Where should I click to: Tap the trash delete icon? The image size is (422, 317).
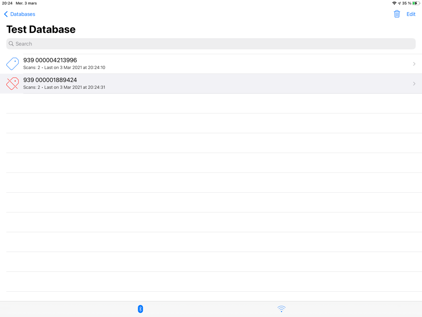click(x=397, y=14)
